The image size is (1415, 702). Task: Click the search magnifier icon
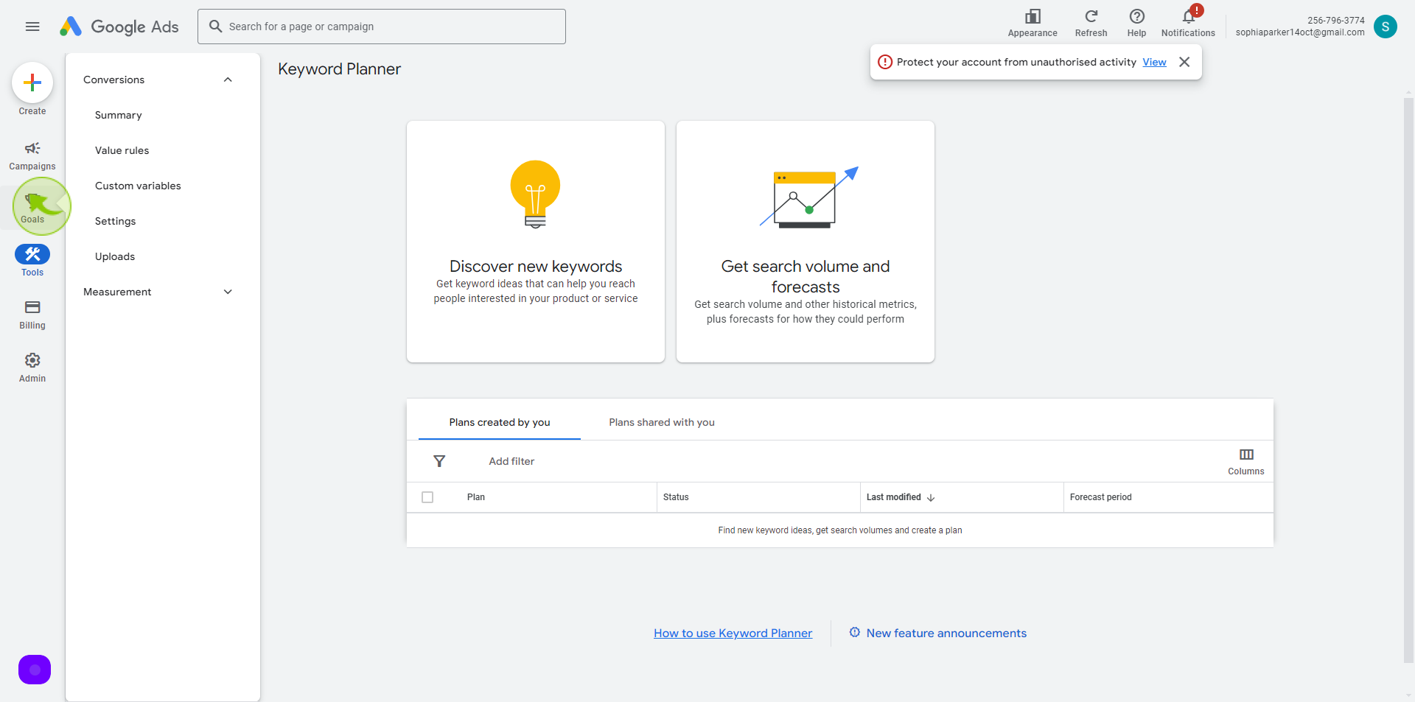coord(215,27)
